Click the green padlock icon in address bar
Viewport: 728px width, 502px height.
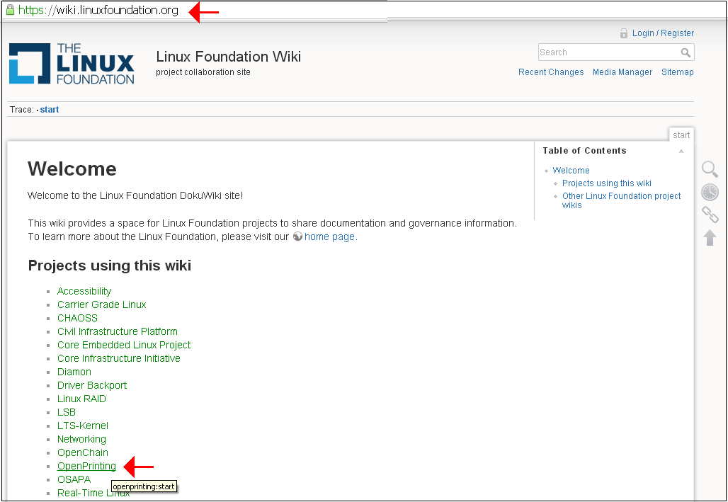point(10,10)
